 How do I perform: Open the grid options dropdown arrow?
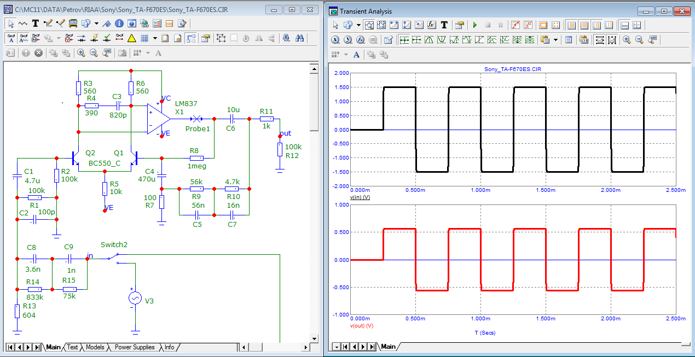[x=155, y=38]
